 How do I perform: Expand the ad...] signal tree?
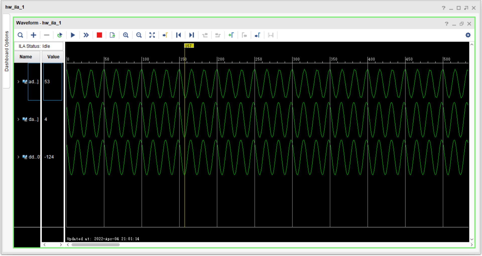coord(18,82)
